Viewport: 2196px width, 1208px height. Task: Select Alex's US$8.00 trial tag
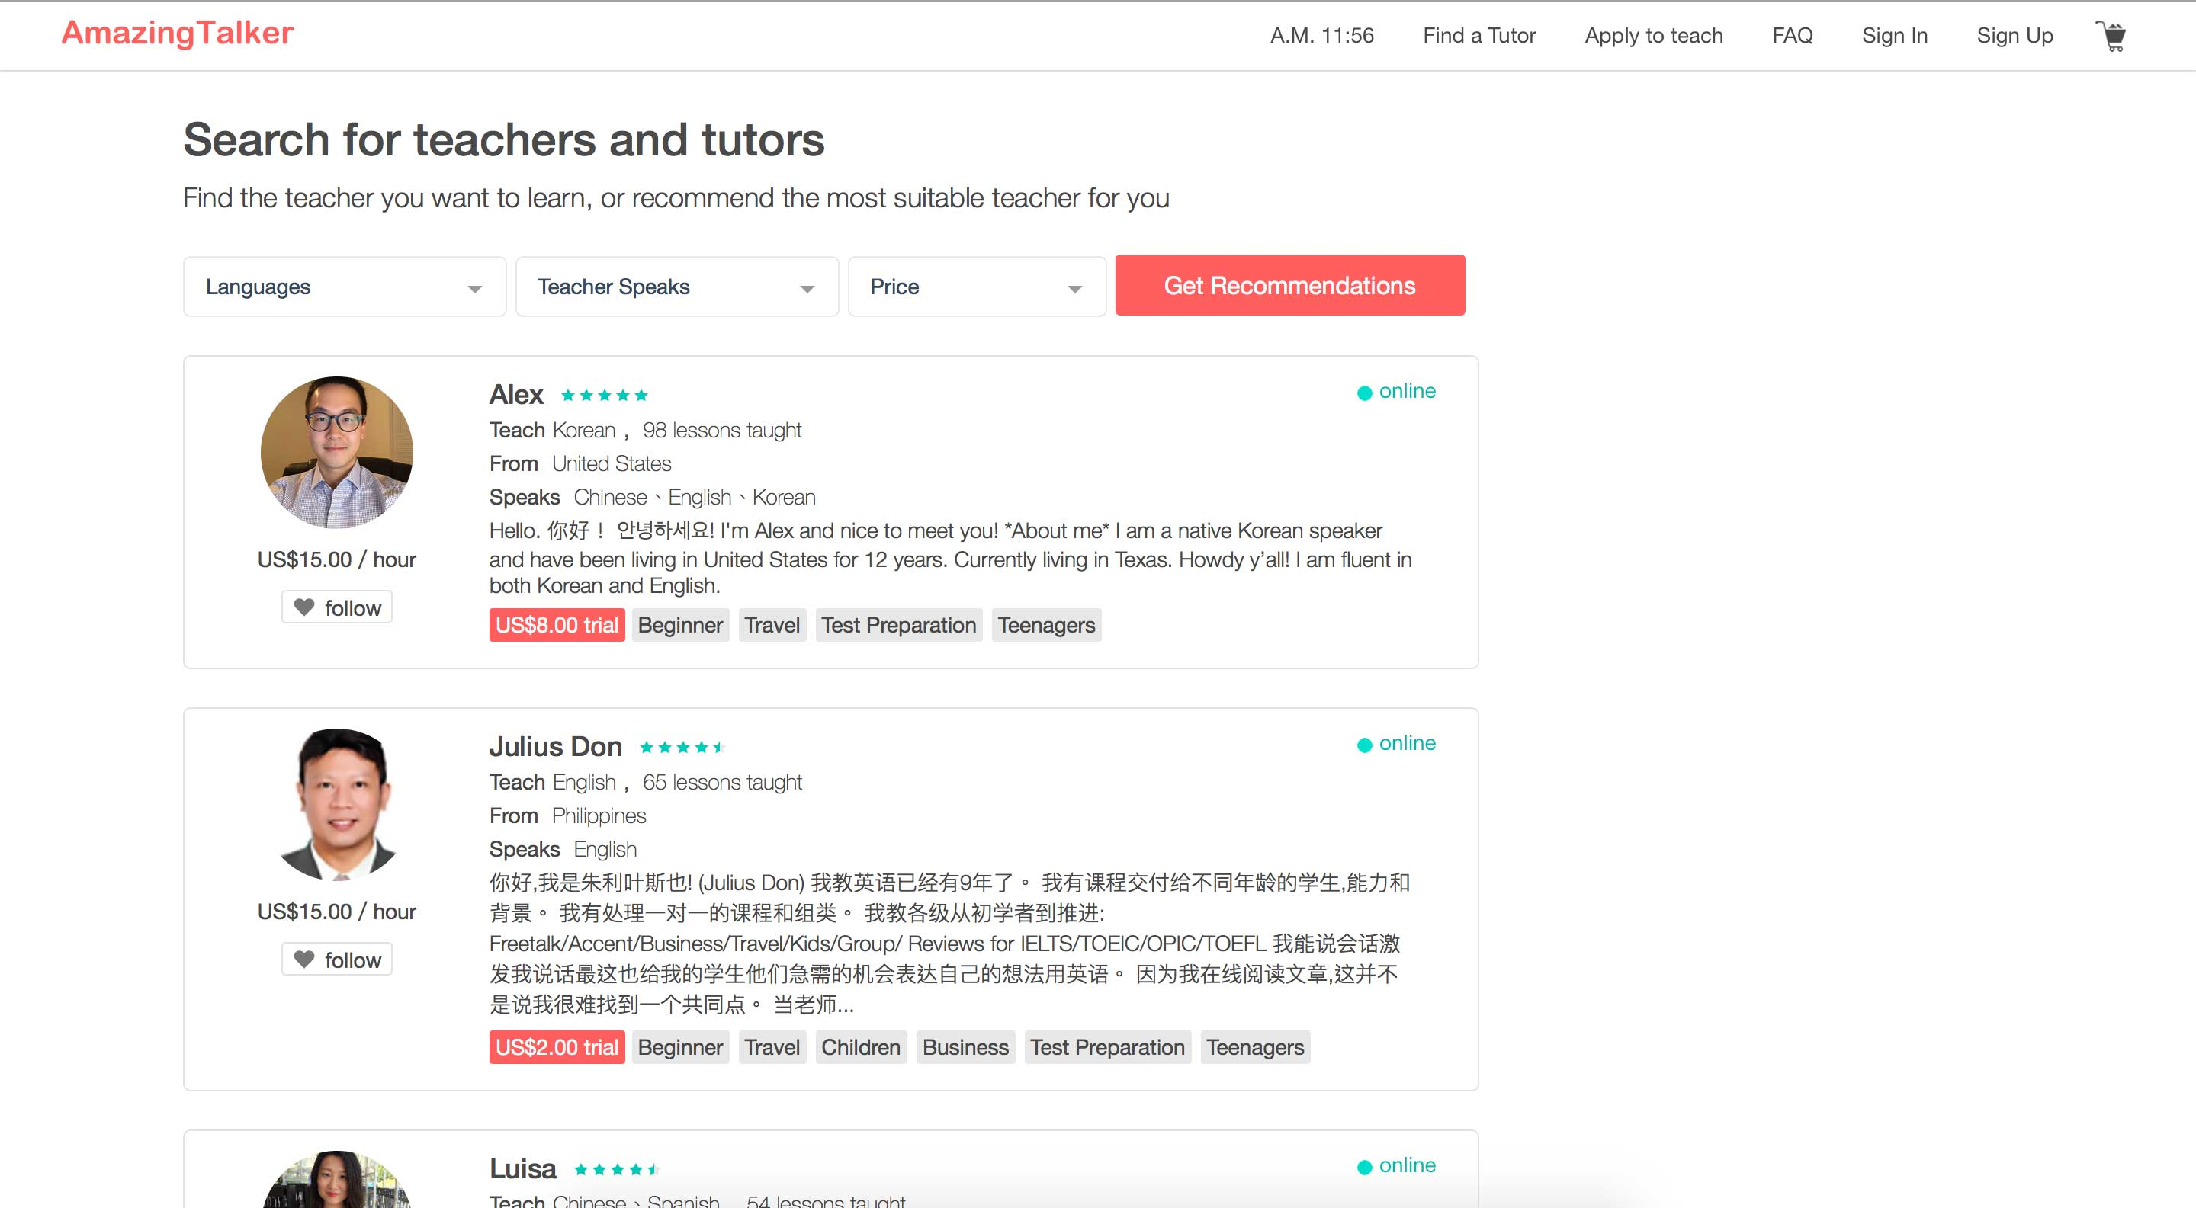557,625
